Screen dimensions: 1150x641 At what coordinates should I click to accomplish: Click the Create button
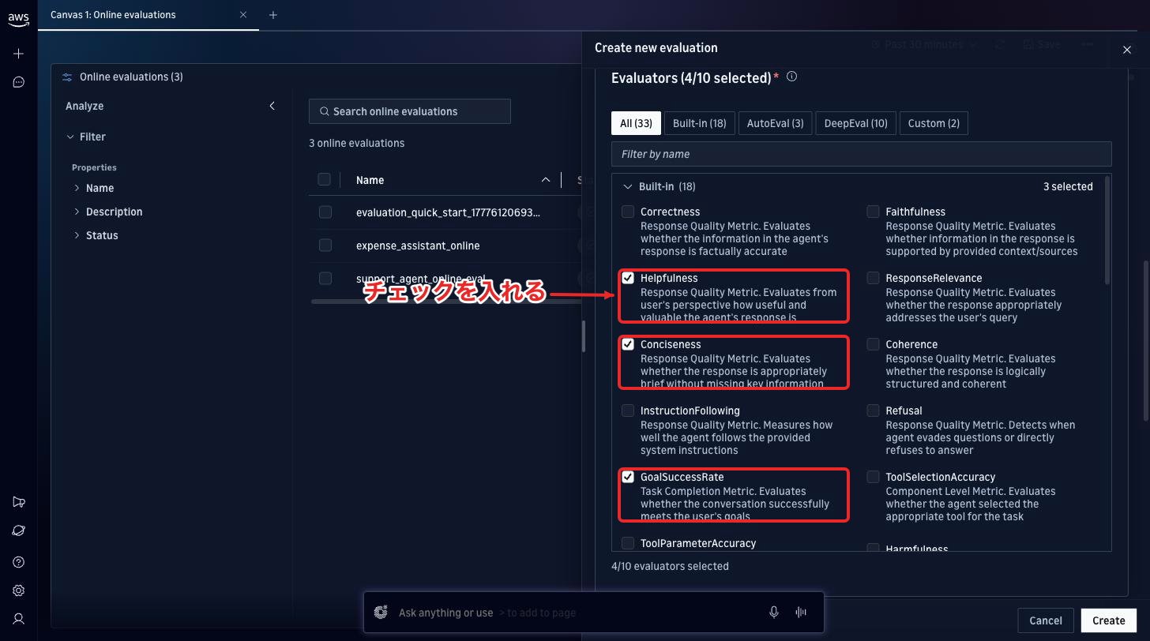click(1109, 620)
